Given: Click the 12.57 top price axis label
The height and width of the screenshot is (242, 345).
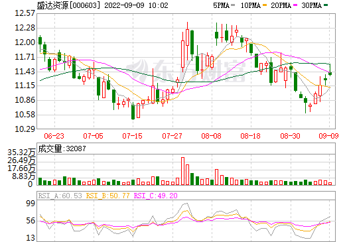Looking at the screenshot, I should click(25, 13).
